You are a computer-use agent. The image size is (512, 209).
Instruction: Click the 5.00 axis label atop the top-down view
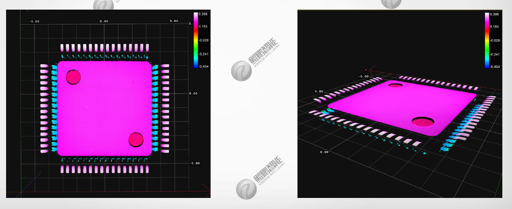click(x=174, y=21)
